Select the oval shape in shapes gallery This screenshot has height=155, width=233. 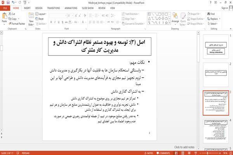pyautogui.click(x=163, y=14)
